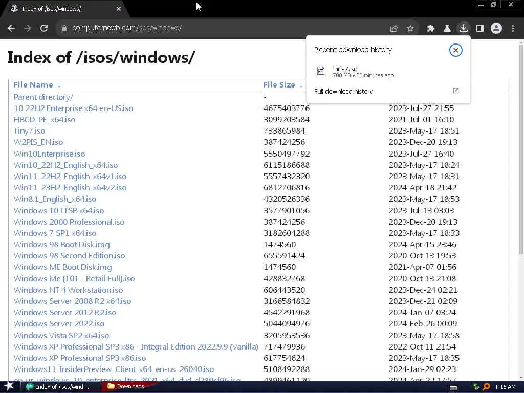Screen dimensions: 524x393
Task: Download Windows 98 Second Edition.iso
Action: coord(69,256)
